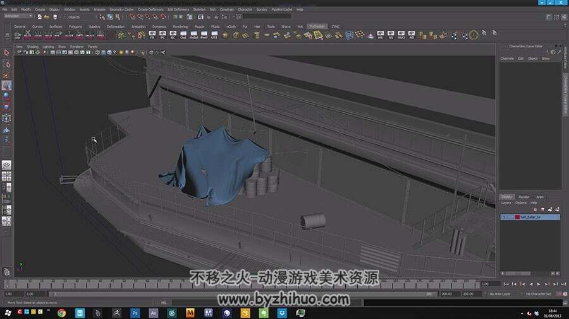Screen dimensions: 569x319
Task: Choose the Lasso select tool
Action: tap(6, 64)
